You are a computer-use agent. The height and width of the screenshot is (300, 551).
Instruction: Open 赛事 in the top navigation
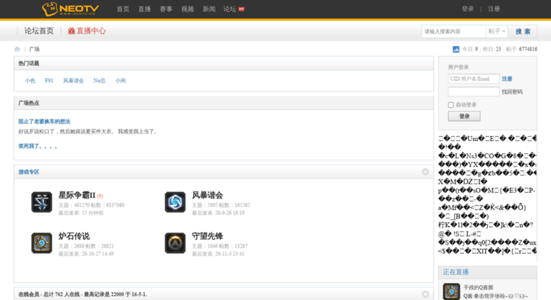coord(166,9)
